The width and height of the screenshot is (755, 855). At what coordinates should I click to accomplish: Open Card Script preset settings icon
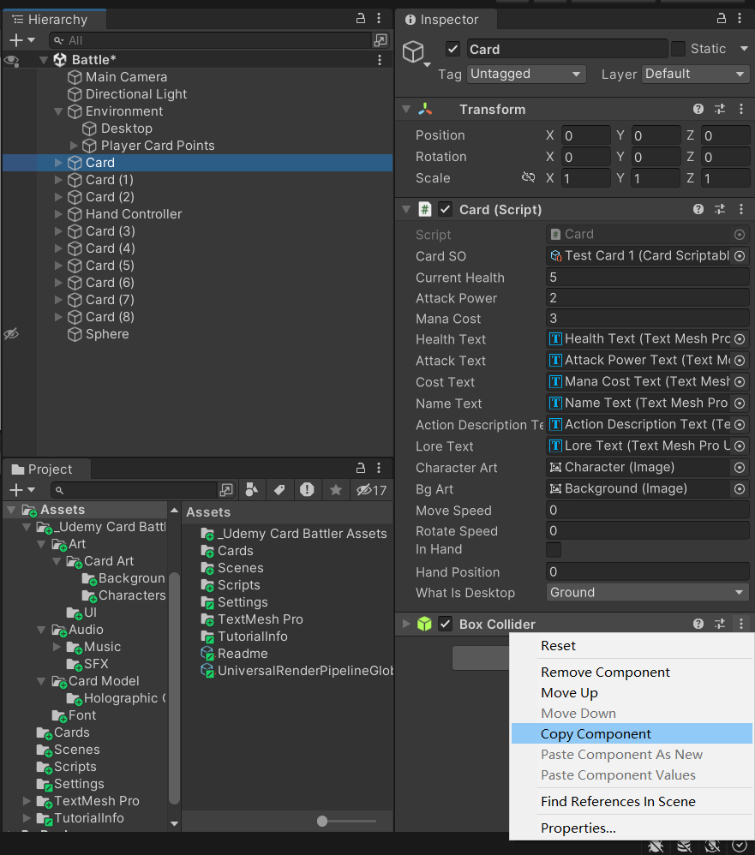tap(720, 209)
